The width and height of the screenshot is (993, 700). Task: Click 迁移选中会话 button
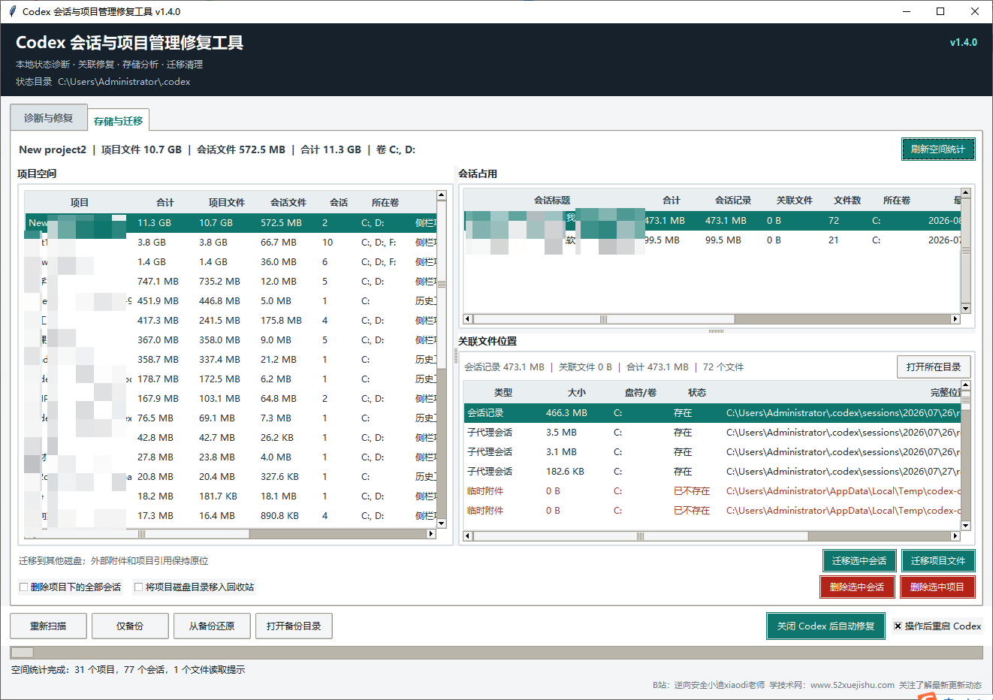pos(859,560)
